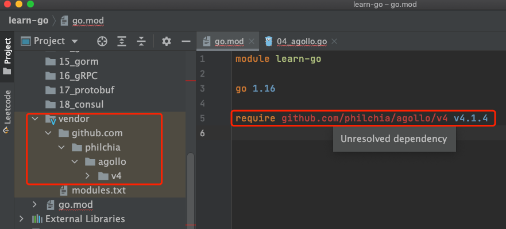Click the vendor folder icon
The height and width of the screenshot is (229, 506).
51,119
